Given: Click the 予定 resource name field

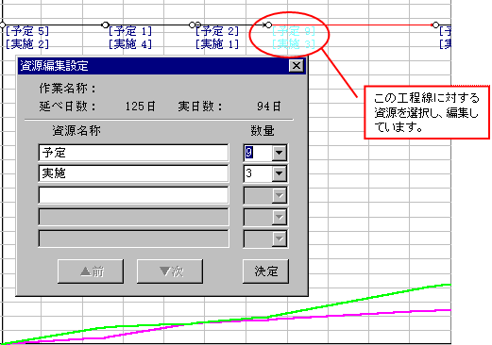Looking at the screenshot, I should tap(133, 153).
